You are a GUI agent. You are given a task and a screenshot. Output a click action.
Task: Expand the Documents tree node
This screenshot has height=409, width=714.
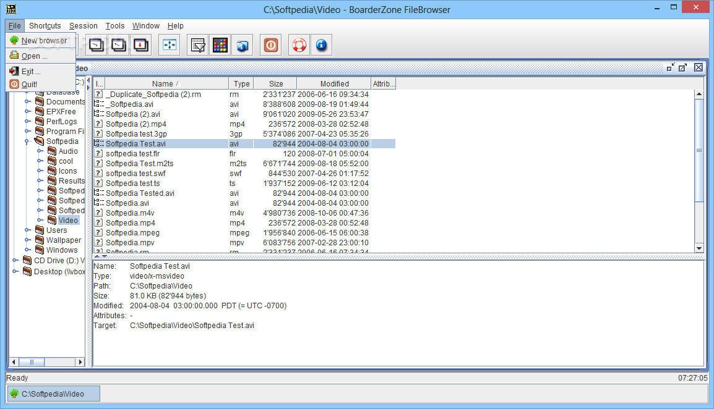click(27, 101)
